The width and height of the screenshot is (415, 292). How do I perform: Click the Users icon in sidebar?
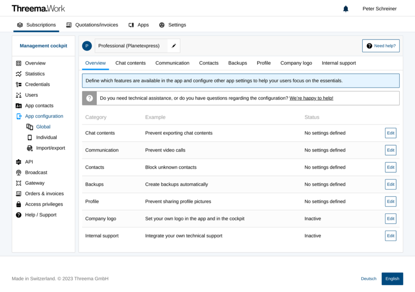coord(19,95)
